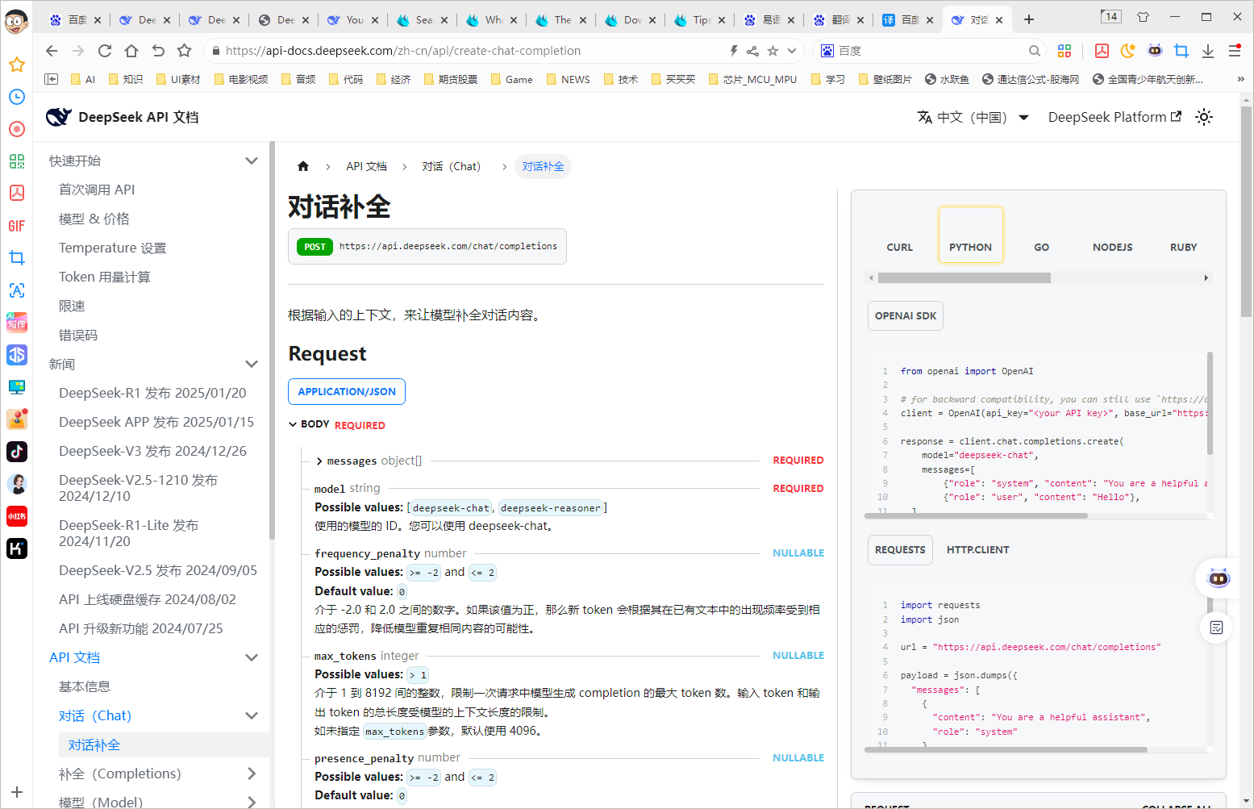Viewport: 1254px width, 809px height.
Task: Show more bookmarks with double chevron
Action: (x=1240, y=79)
